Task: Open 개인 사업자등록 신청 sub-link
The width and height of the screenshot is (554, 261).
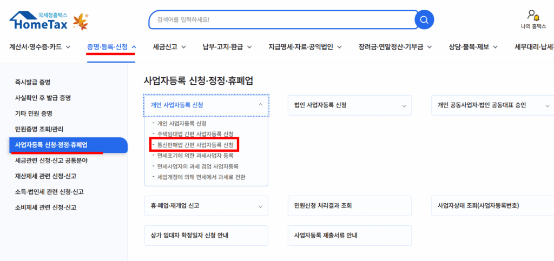Action: 182,123
